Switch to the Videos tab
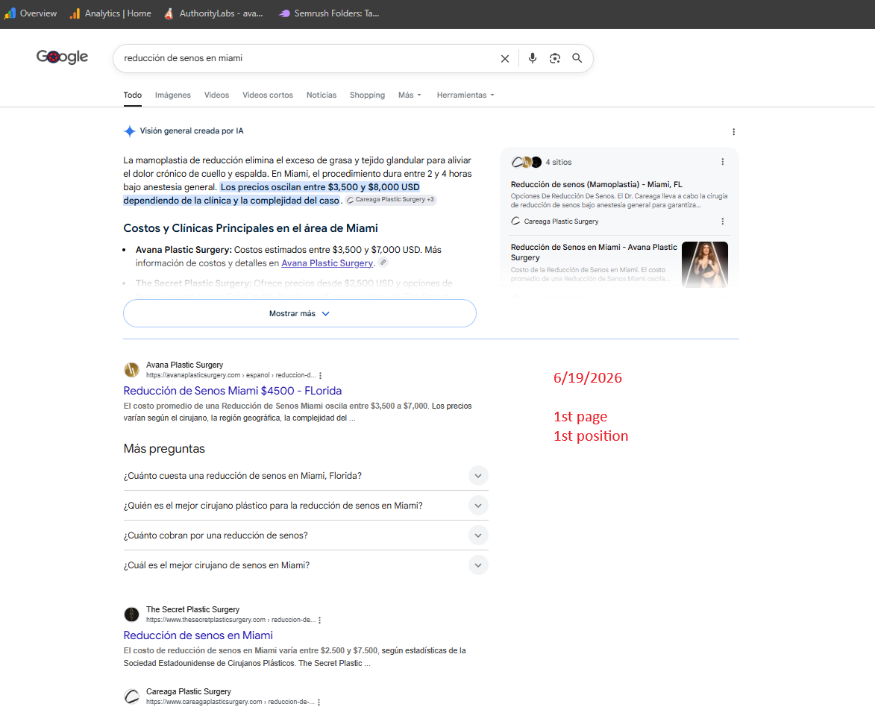The height and width of the screenshot is (707, 875). tap(216, 95)
